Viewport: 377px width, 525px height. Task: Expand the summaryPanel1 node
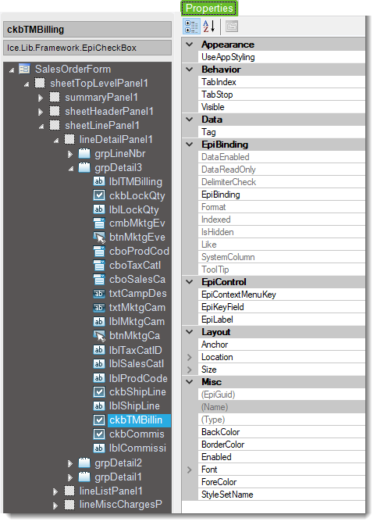click(x=41, y=98)
